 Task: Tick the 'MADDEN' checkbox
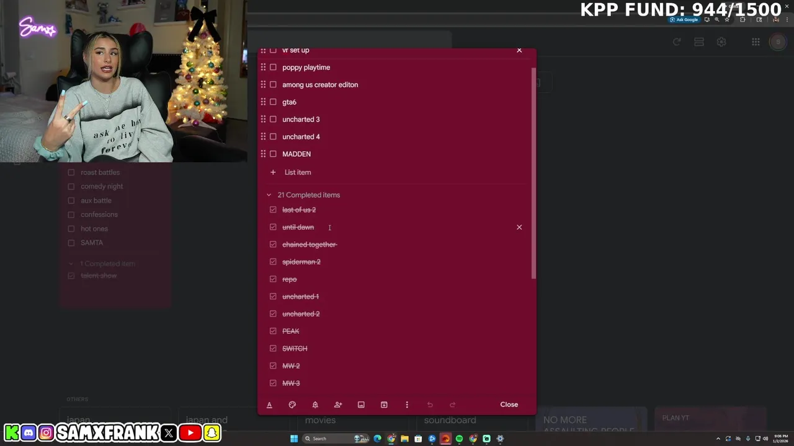coord(273,154)
